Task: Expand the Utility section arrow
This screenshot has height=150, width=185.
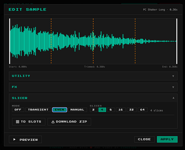Action: (x=173, y=76)
